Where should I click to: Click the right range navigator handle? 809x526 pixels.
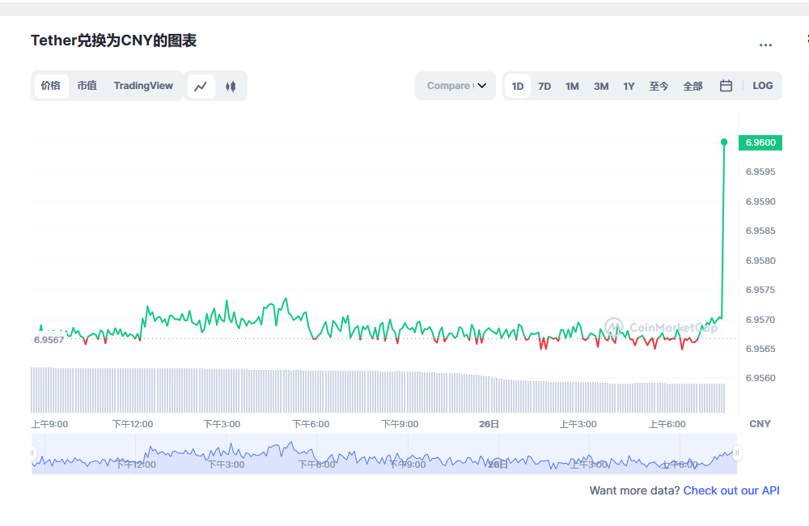pyautogui.click(x=737, y=452)
